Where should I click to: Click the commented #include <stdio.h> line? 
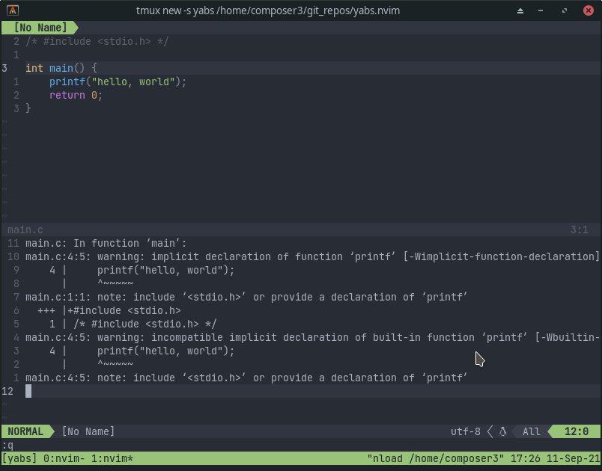97,41
